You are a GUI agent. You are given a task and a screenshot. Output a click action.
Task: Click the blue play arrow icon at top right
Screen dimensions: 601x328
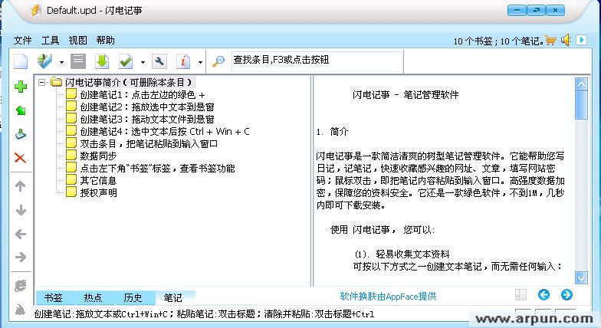[x=581, y=40]
